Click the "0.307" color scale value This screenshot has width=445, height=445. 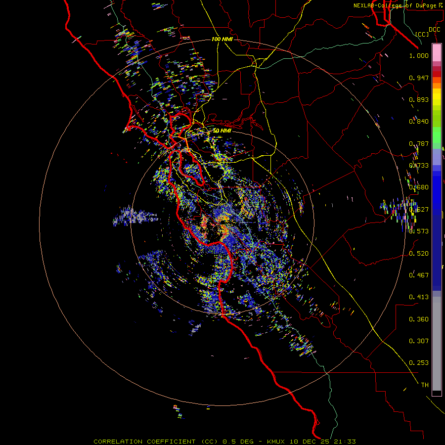click(x=419, y=341)
